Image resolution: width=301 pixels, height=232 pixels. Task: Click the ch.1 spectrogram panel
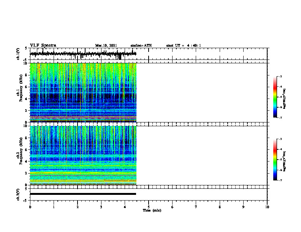83,92
